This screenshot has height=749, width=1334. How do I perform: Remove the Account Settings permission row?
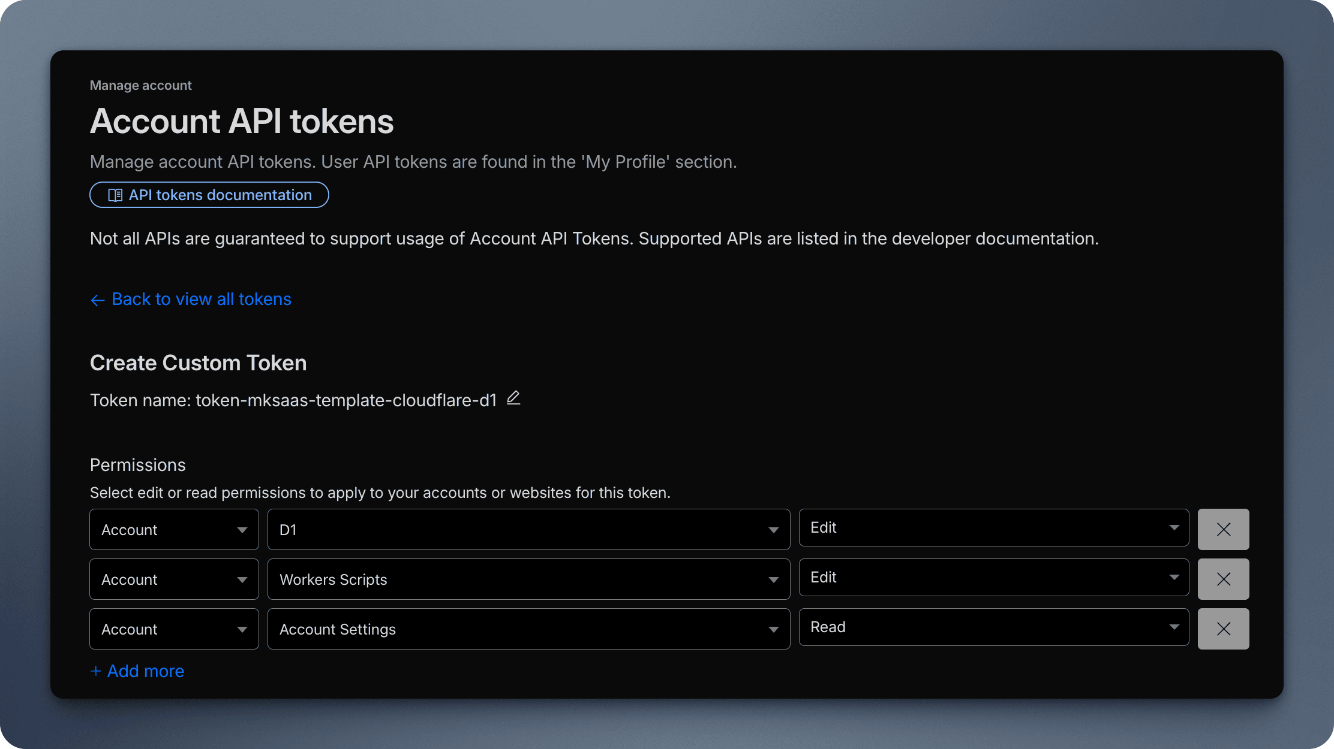[x=1223, y=629]
